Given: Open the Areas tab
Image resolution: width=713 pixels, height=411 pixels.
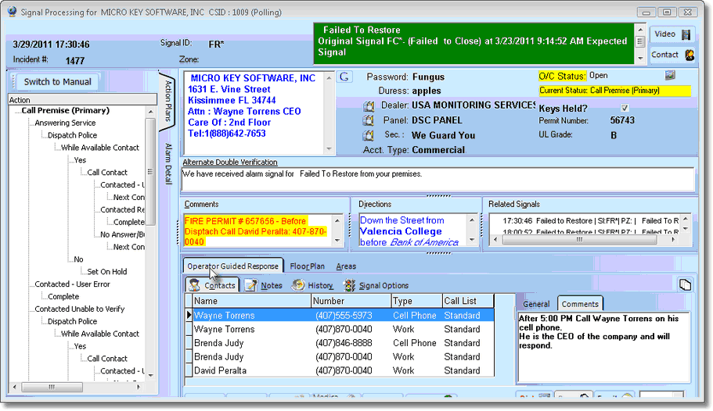Looking at the screenshot, I should 346,266.
